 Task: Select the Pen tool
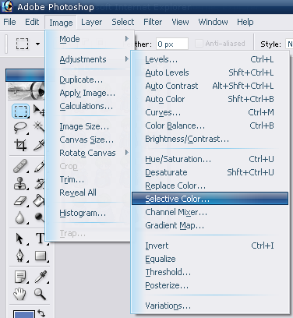click(20, 256)
